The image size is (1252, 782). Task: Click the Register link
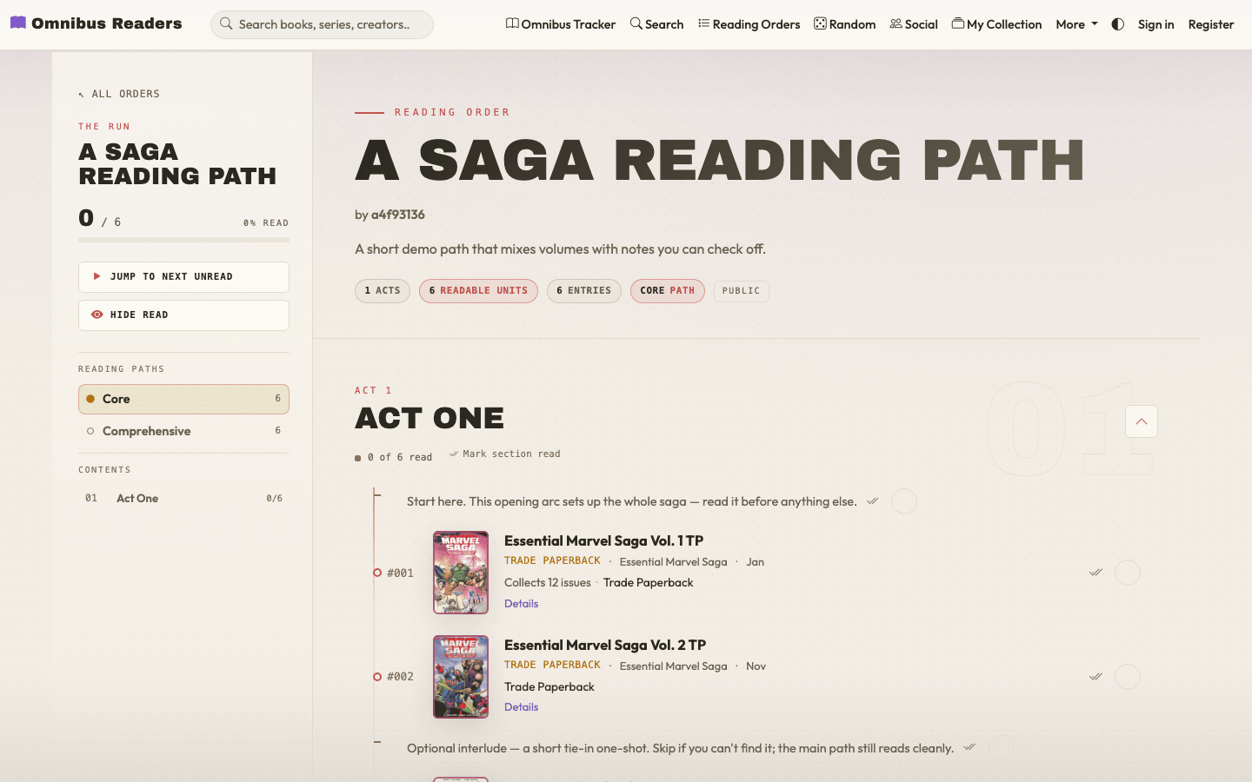coord(1211,24)
